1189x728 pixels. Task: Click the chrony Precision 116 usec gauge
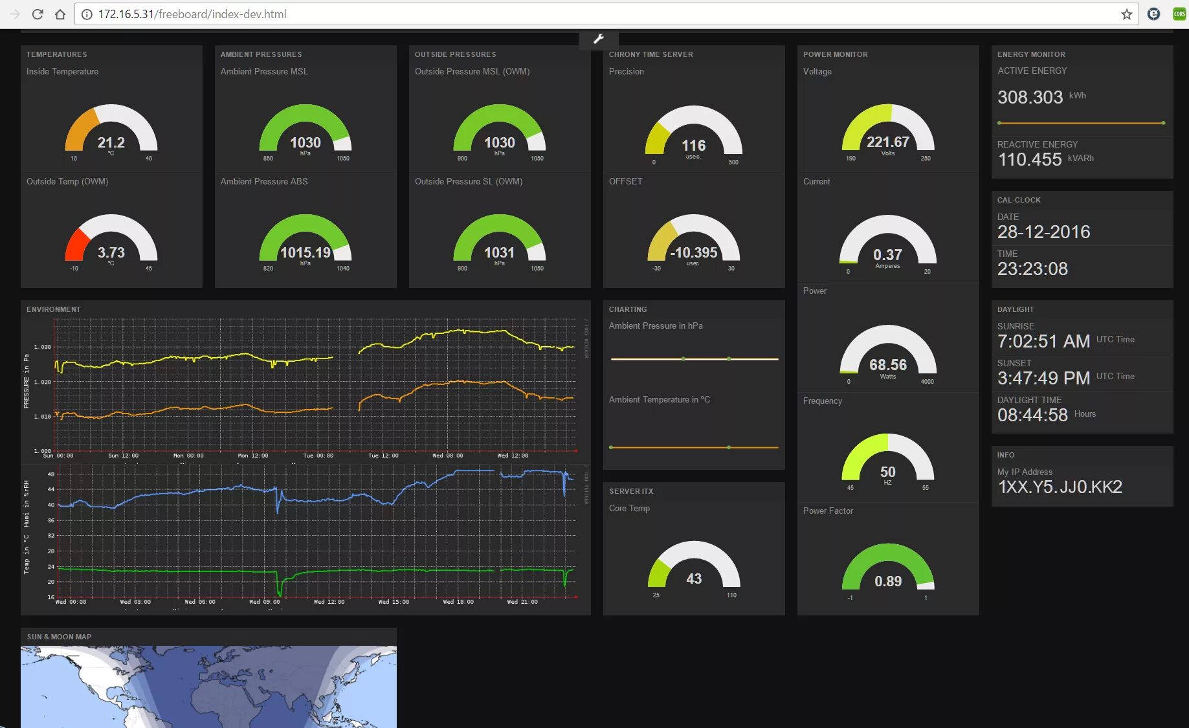(x=694, y=135)
